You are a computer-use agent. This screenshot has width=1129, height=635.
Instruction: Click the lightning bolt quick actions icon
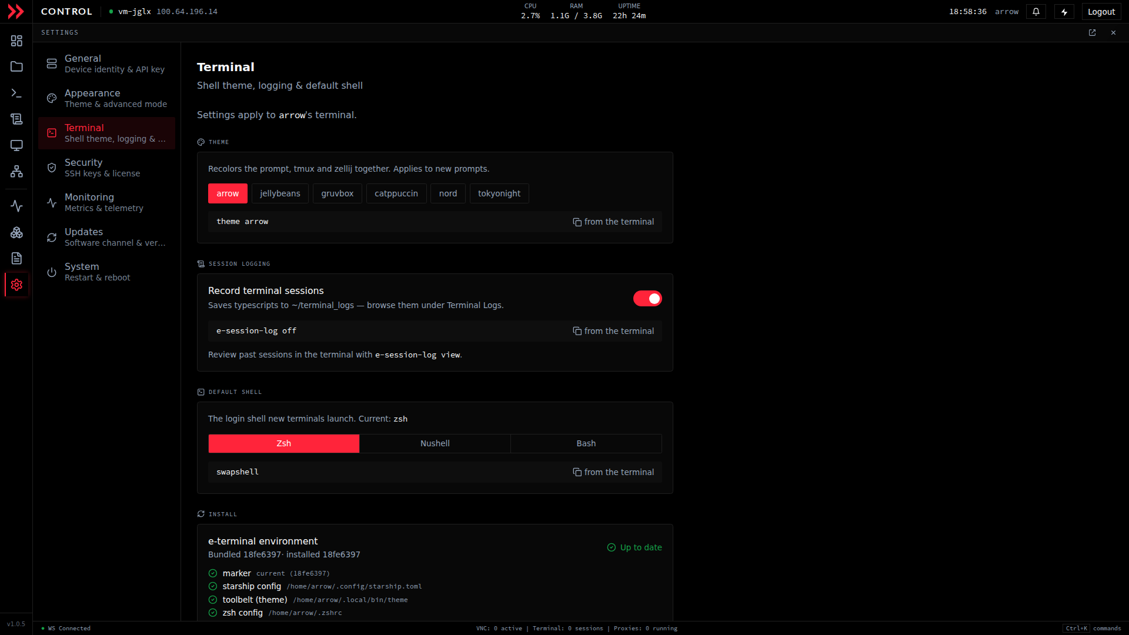pyautogui.click(x=1064, y=12)
